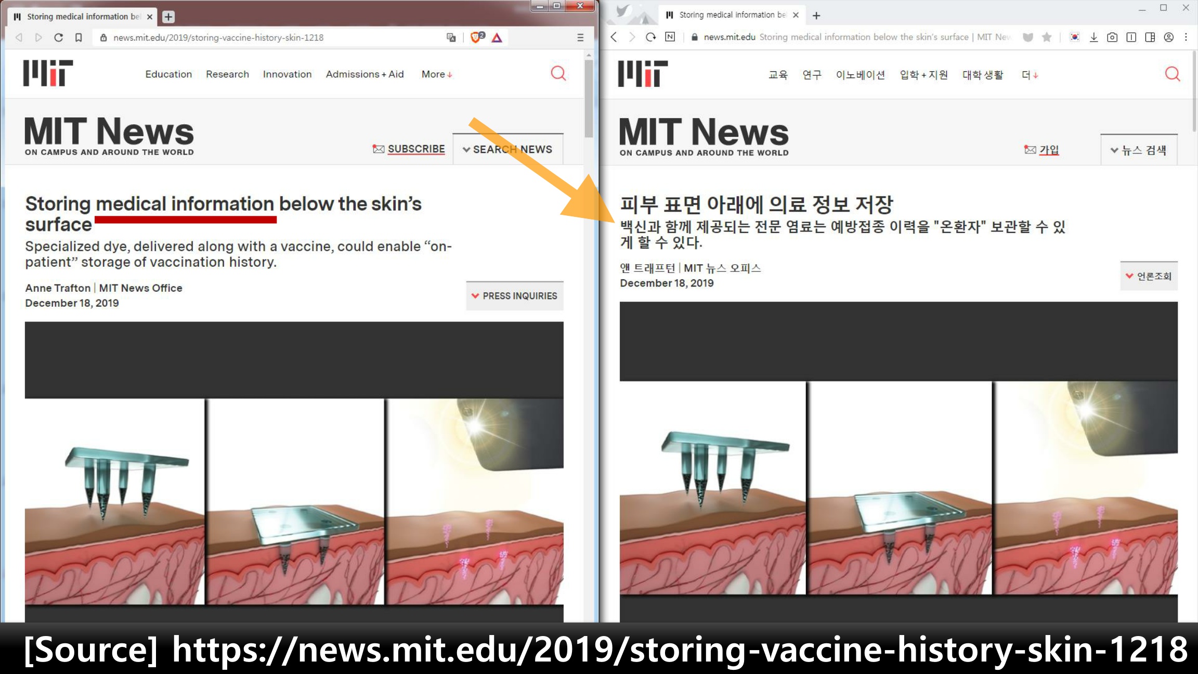The height and width of the screenshot is (674, 1198).
Task: Reload the page in Brave browser
Action: (59, 37)
